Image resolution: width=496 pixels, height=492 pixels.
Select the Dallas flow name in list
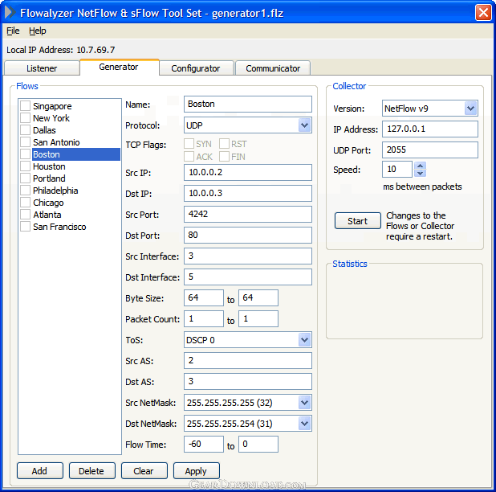point(44,130)
